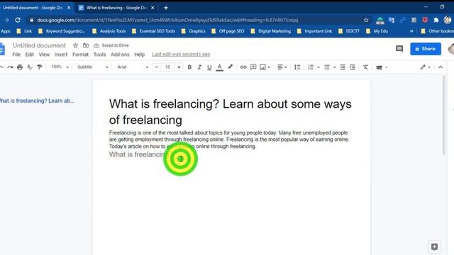This screenshot has width=454, height=255.
Task: Open the Essential SEO Tools bookmark folder
Action: tap(153, 31)
